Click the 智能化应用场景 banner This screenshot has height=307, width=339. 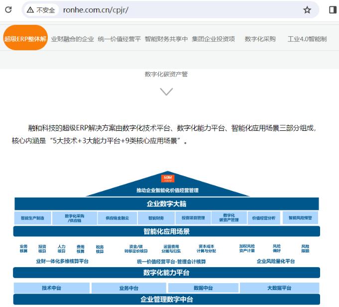166,231
